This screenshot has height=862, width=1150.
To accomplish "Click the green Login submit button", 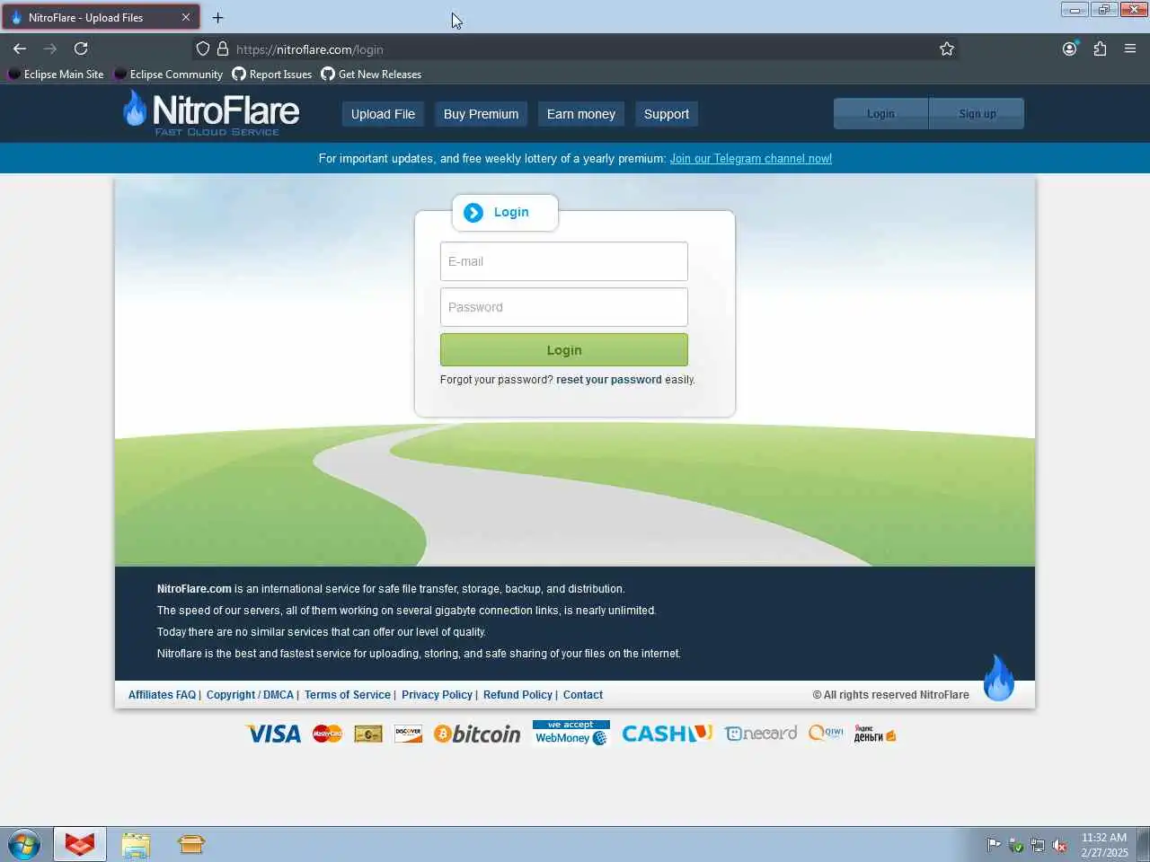I will 564,350.
